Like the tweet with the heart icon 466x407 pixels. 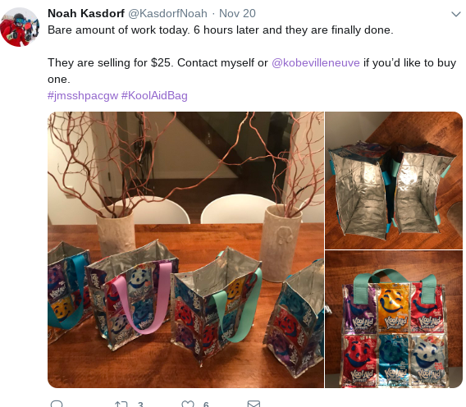[188, 404]
